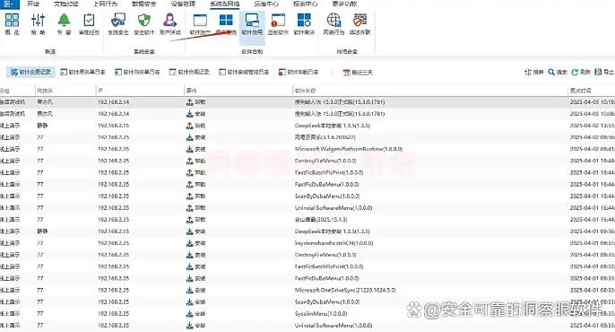Viewport: 615px width, 332px height.
Task: Switch to the 数据安全 ribbon tab
Action: pos(144,4)
